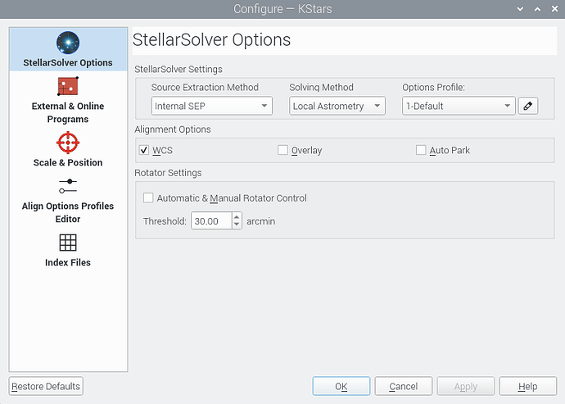This screenshot has height=404, width=565.
Task: Click the Apply button
Action: click(466, 386)
